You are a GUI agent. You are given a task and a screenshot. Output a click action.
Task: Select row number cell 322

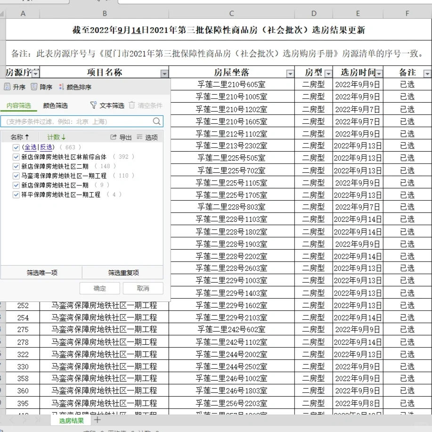[23, 354]
